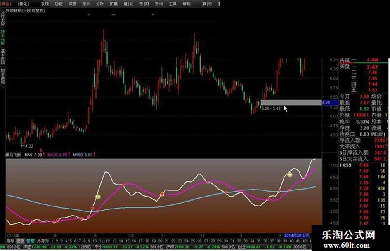Click the 另存为 button
The image size is (390, 251).
tap(43, 241)
